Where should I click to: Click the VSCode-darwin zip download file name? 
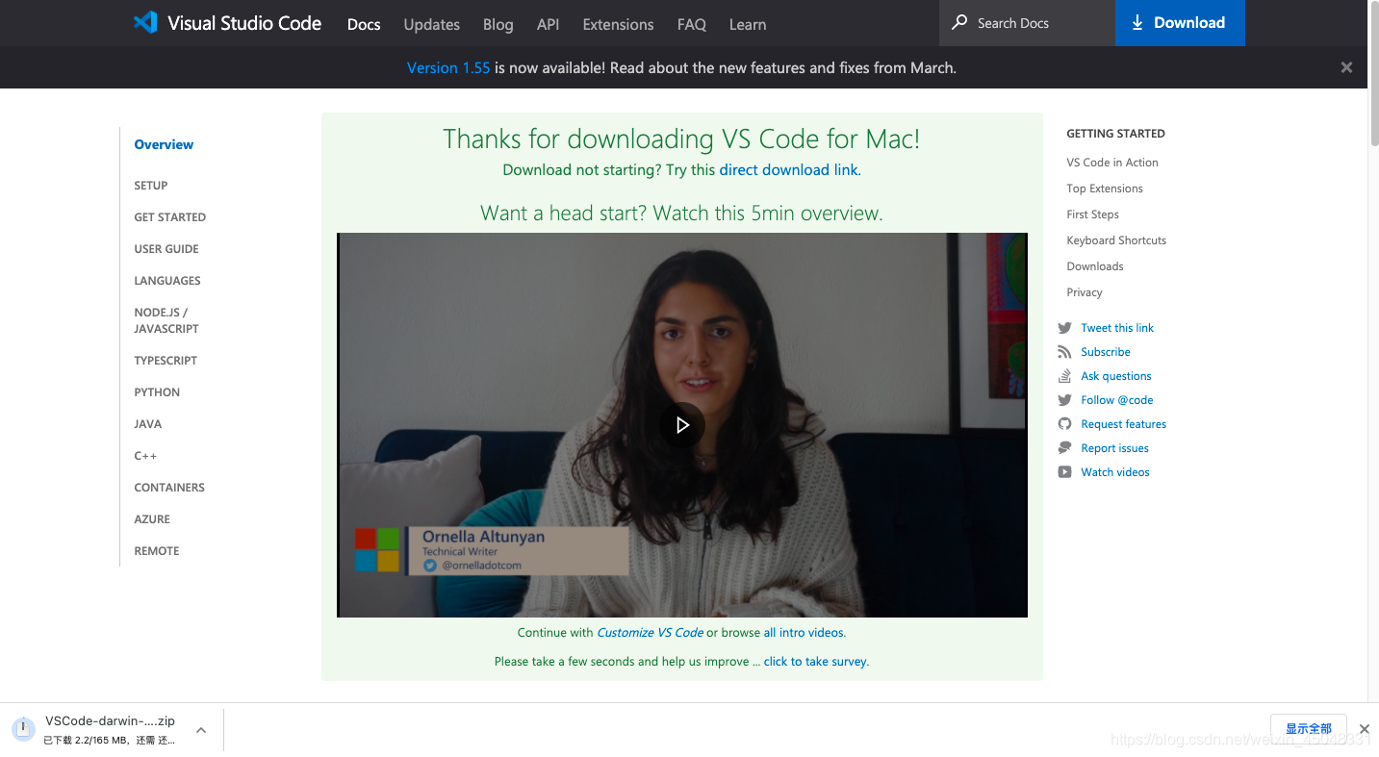[110, 720]
